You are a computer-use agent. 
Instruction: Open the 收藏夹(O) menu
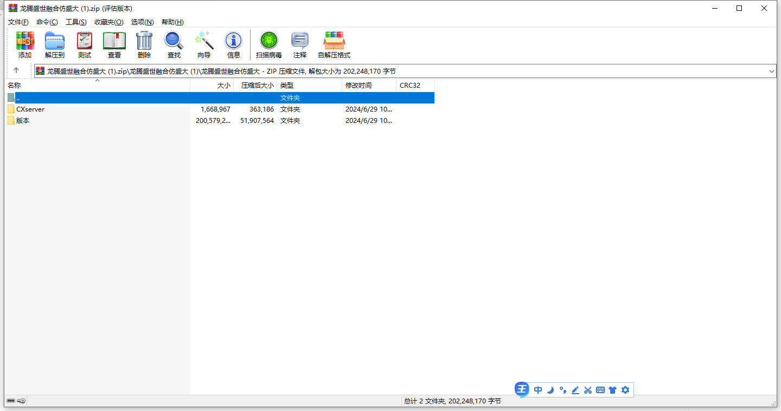108,22
